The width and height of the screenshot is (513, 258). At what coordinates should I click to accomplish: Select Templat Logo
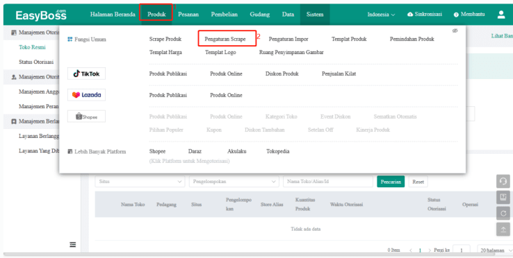[x=220, y=52]
